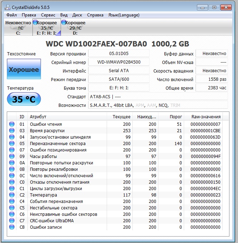Select the row C5 Нестабильные сектора
Viewport: 238px width, 243px height.
tap(54, 208)
